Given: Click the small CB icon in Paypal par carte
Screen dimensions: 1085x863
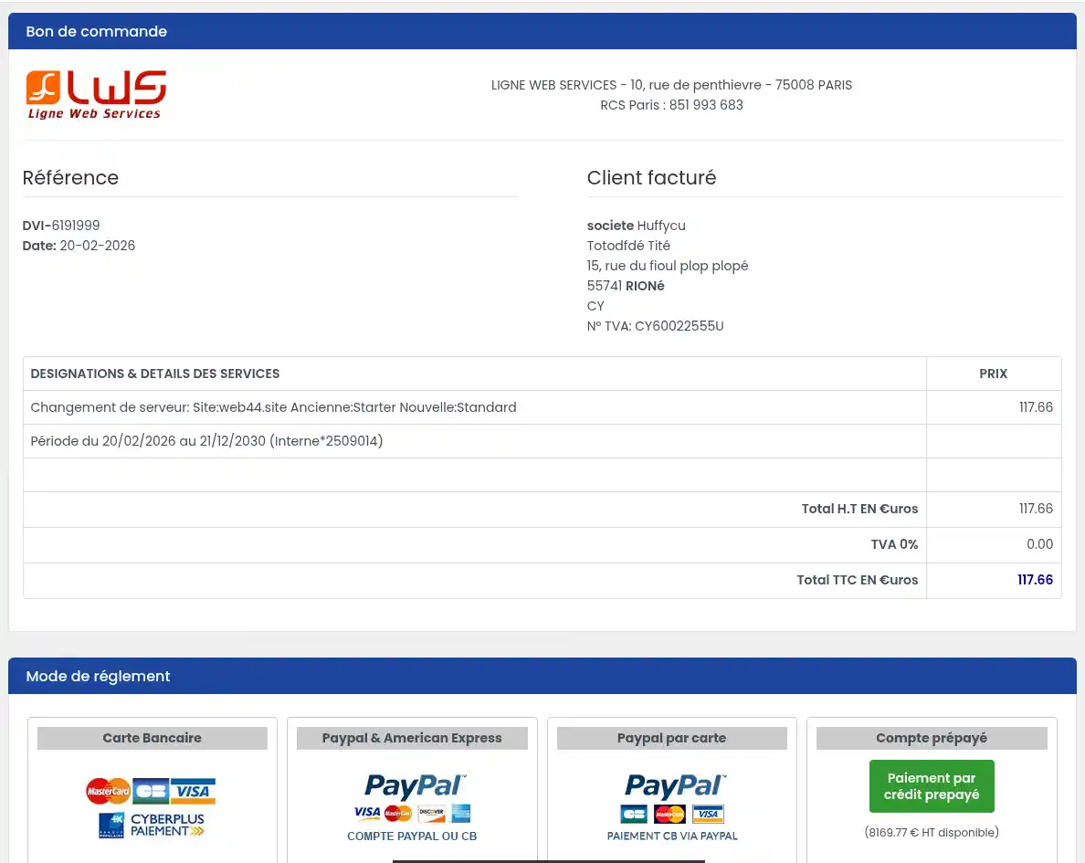Looking at the screenshot, I should [634, 814].
